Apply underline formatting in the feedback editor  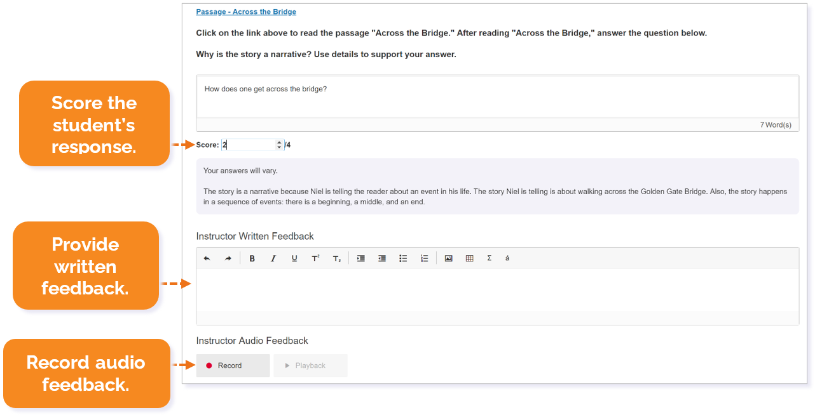pyautogui.click(x=294, y=258)
